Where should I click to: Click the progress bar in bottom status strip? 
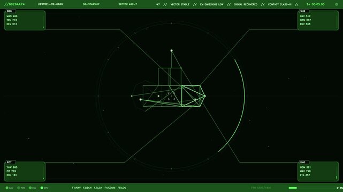point(312,188)
